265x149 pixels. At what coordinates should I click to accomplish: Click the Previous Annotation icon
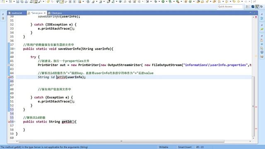point(226,2)
